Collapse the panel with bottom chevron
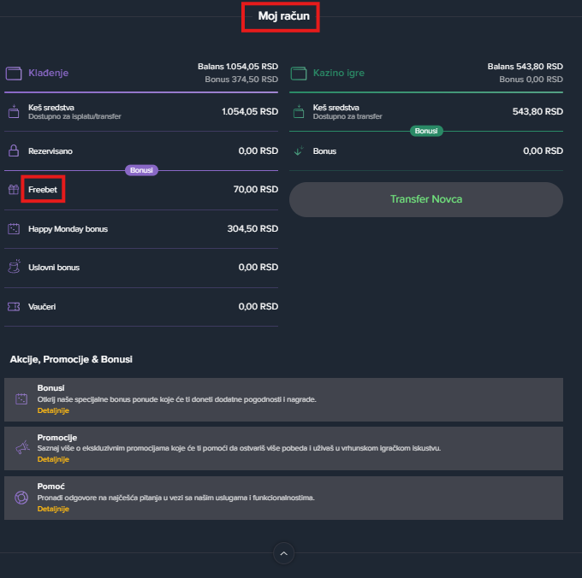Image resolution: width=582 pixels, height=578 pixels. click(283, 554)
